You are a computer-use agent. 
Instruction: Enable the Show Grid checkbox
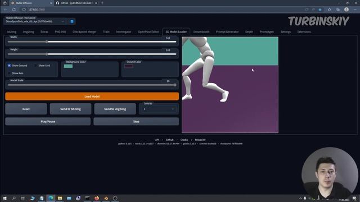tap(35, 66)
